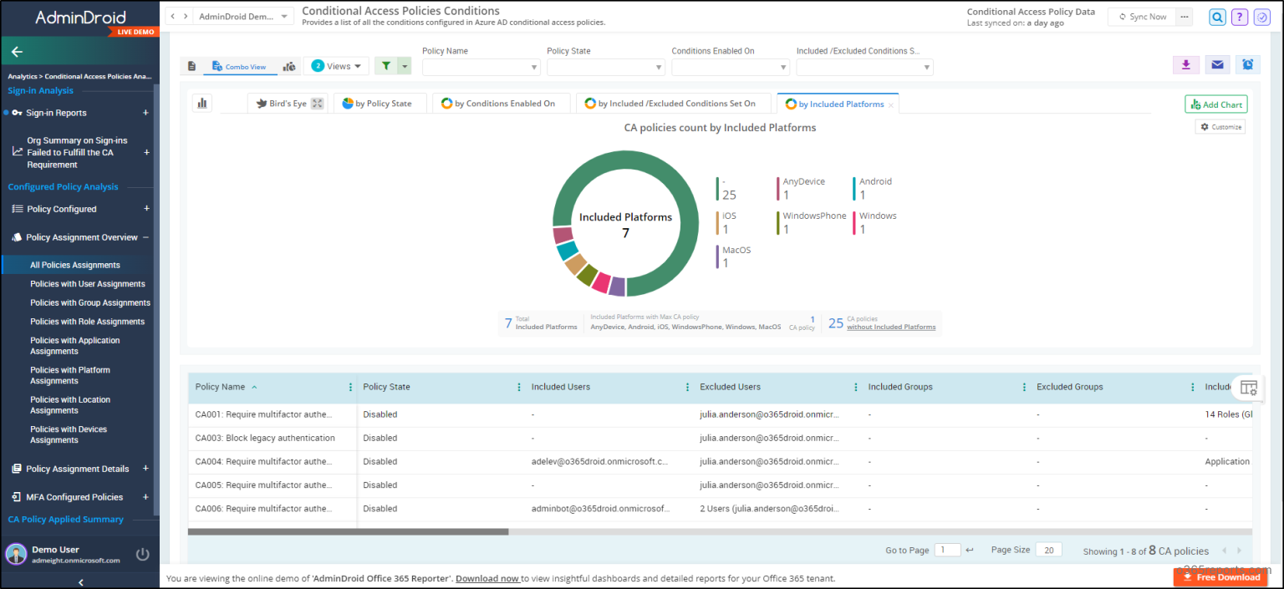Open Policies with Platform Assignments

click(70, 375)
